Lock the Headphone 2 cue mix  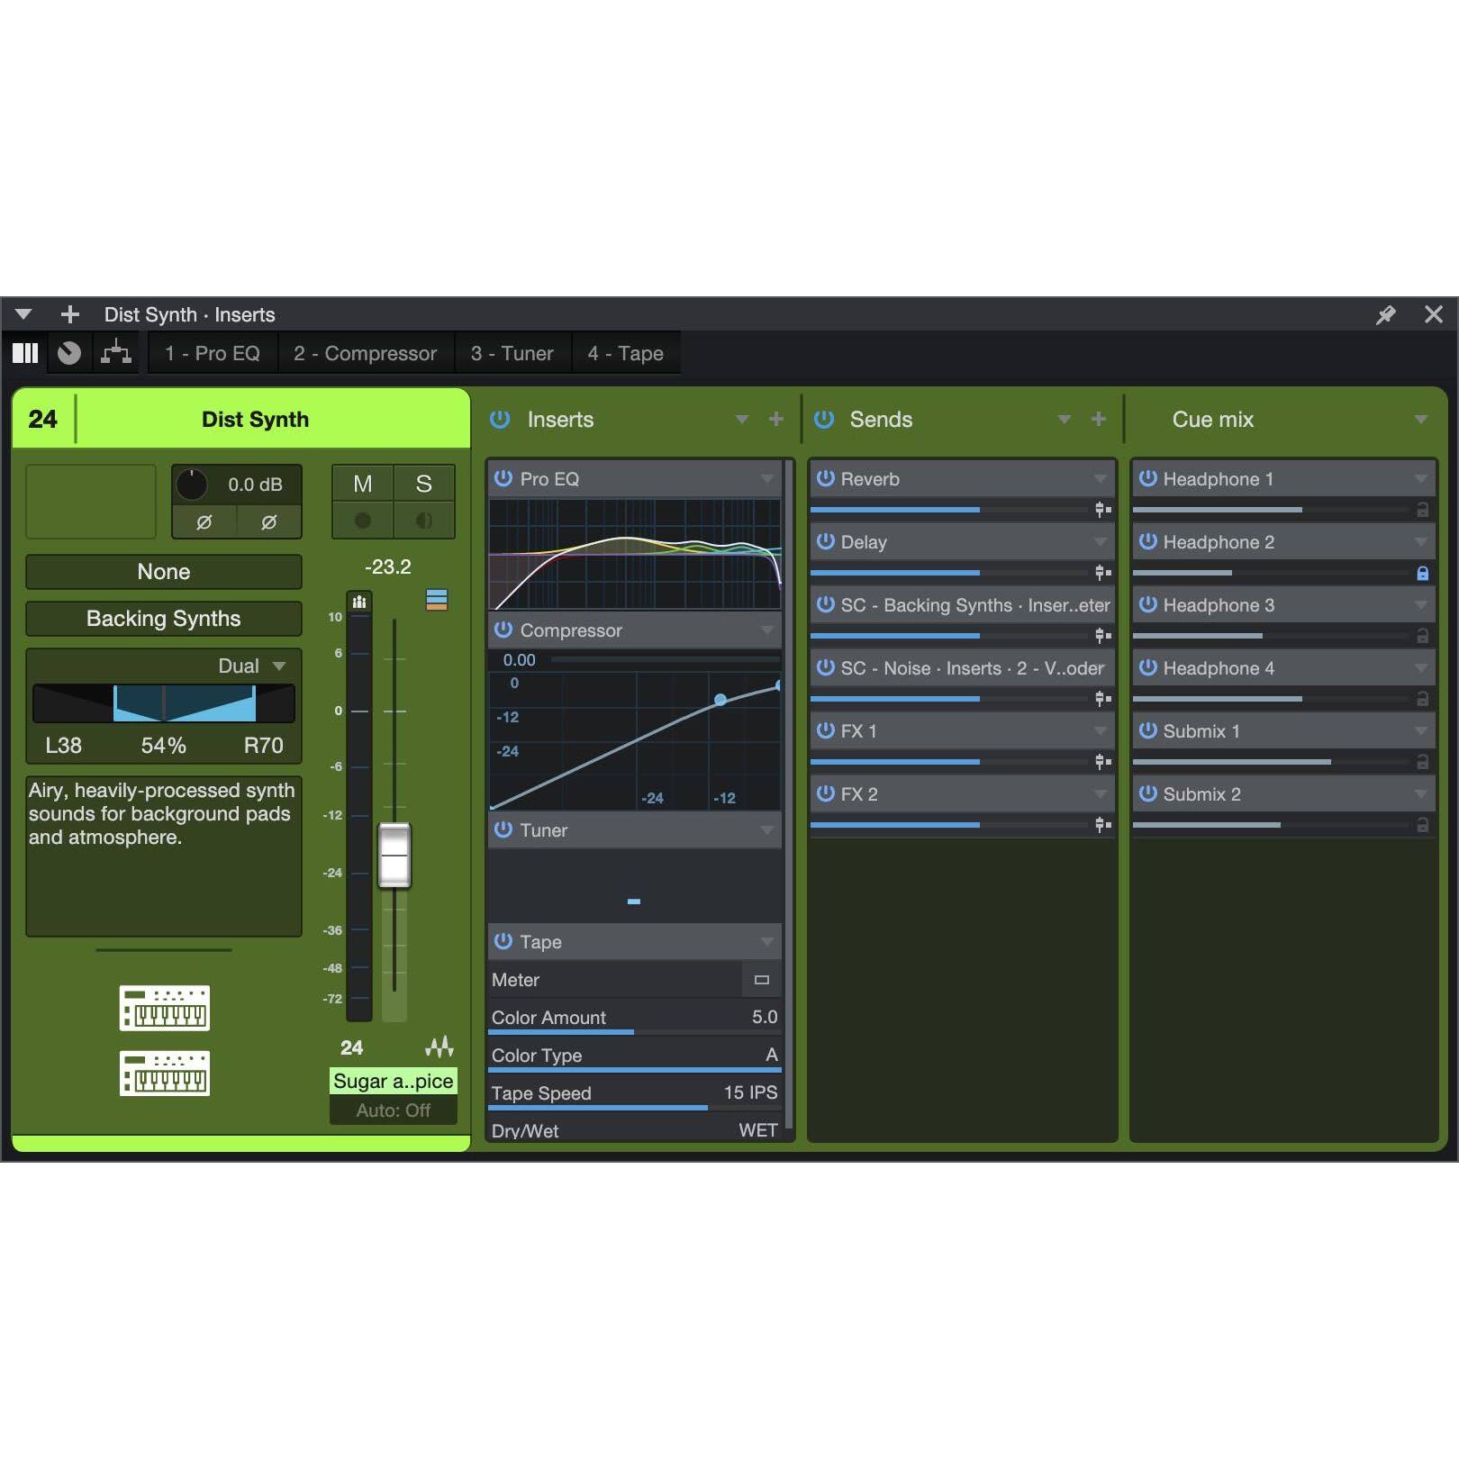pos(1424,572)
